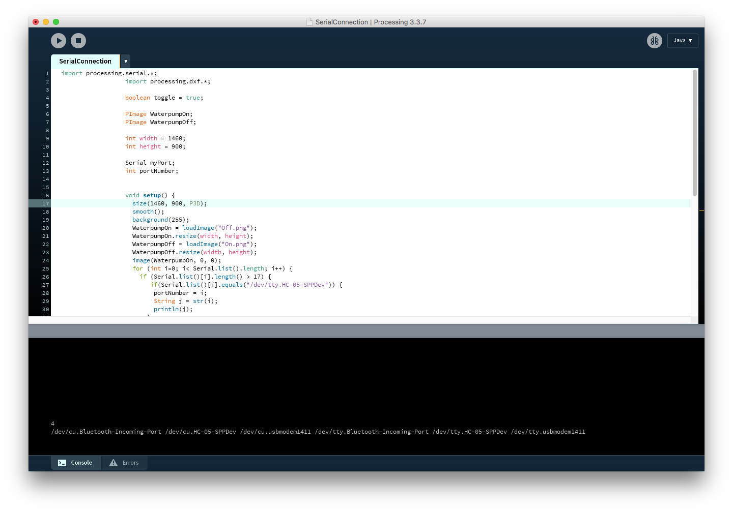
Task: Click the 'size(1460, 900, P3D);' line
Action: click(170, 203)
